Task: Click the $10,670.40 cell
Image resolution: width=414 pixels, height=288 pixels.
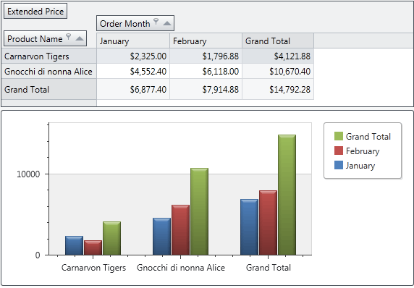Action: [x=278, y=71]
